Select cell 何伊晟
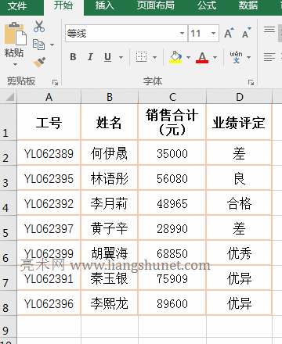The height and width of the screenshot is (344, 282). [110, 153]
